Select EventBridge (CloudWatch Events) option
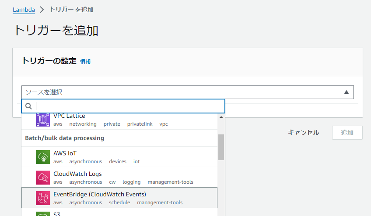The image size is (371, 216). (119, 198)
